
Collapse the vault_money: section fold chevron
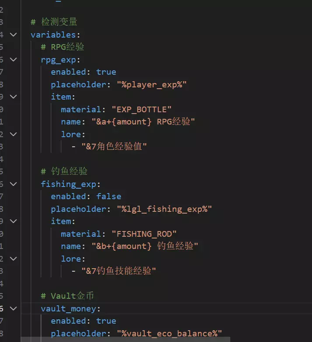click(13, 308)
